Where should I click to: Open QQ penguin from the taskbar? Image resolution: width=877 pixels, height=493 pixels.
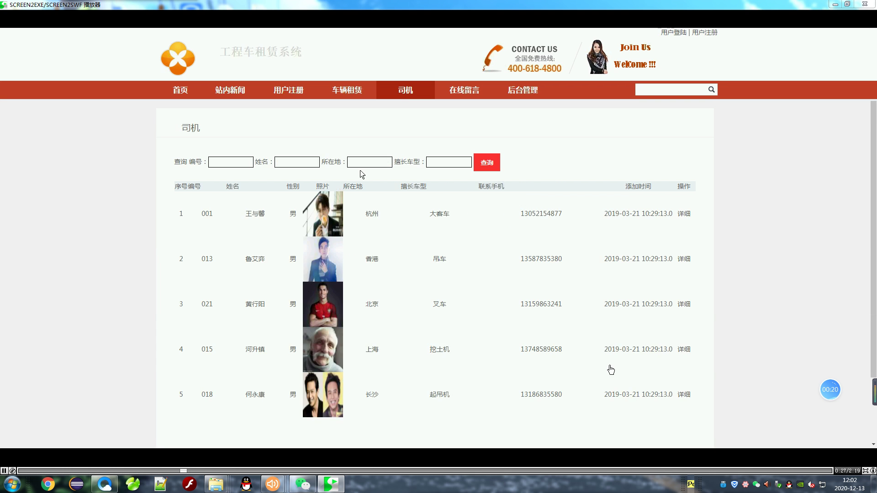pos(246,484)
